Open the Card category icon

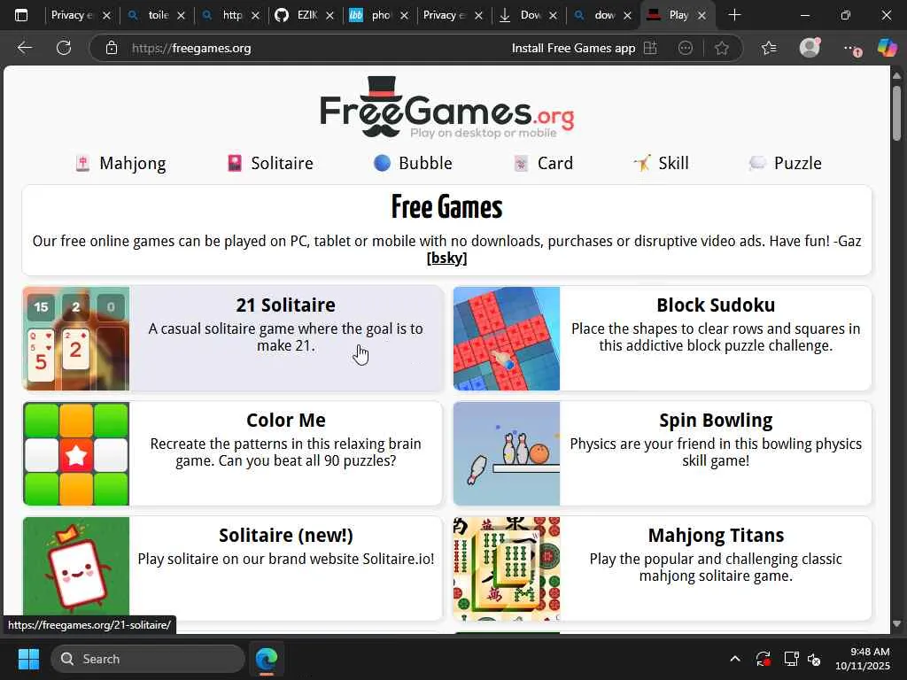[521, 164]
